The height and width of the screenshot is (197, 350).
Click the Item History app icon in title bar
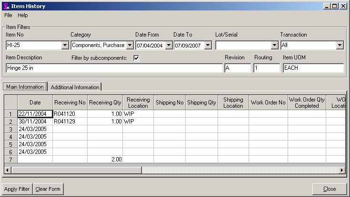[x=6, y=6]
